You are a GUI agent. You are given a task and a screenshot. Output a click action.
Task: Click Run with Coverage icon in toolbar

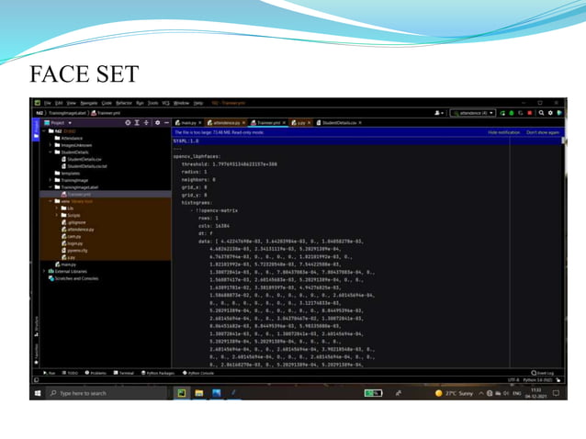click(521, 113)
